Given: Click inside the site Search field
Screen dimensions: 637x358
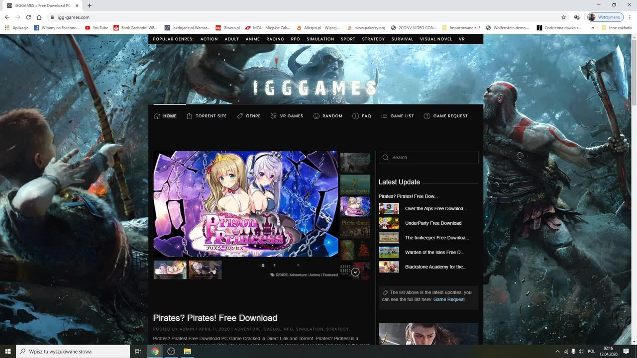Looking at the screenshot, I should coord(428,158).
